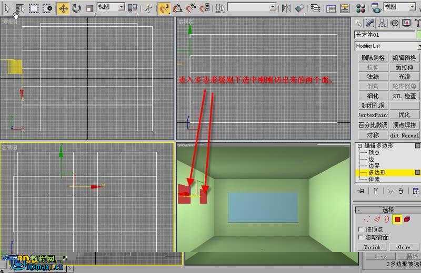Viewport: 421px width, 273px height.
Task: Click the 优化 modifier button
Action: (x=404, y=115)
